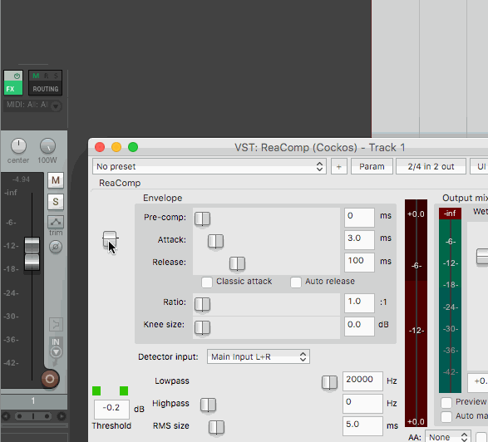The height and width of the screenshot is (442, 488).
Task: Click the Release value field showing 100
Action: (359, 263)
